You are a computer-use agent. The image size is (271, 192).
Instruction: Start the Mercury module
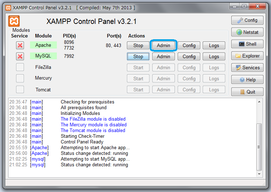coord(138,79)
